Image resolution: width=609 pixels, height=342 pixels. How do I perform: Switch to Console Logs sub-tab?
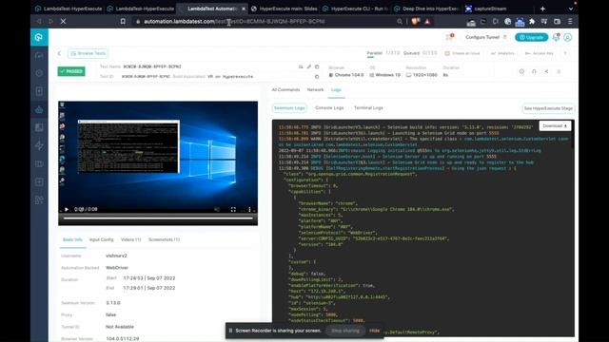329,107
